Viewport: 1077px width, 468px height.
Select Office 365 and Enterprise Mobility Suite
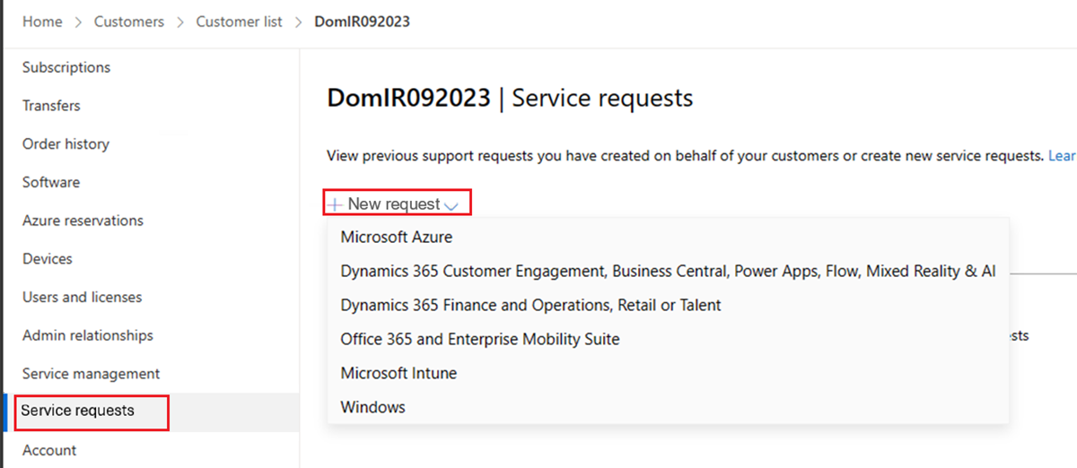pos(480,339)
